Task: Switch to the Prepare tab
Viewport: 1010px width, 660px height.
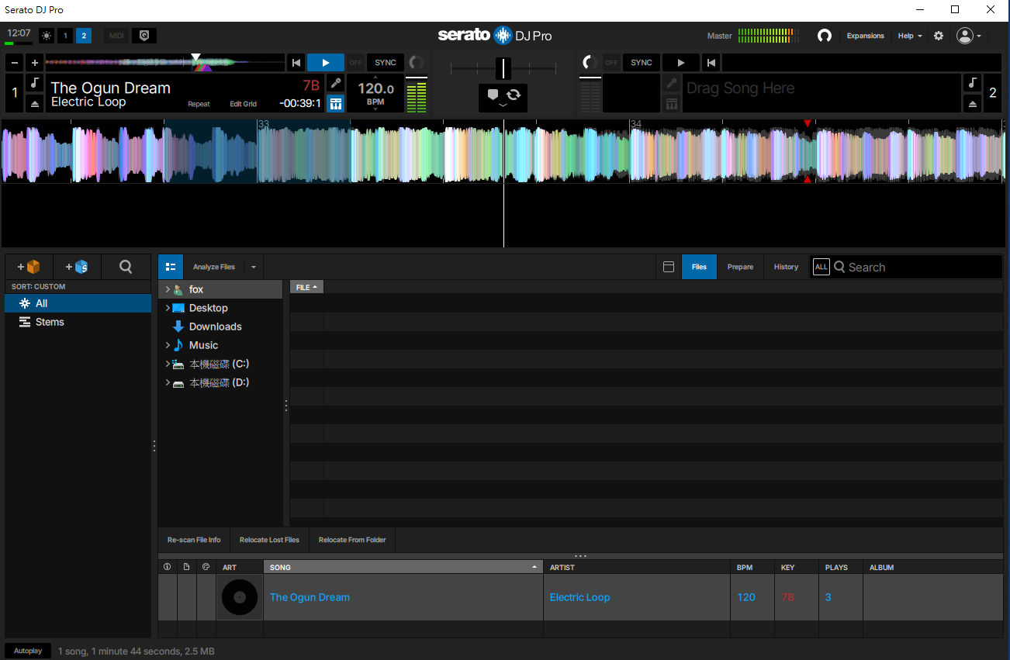Action: coord(740,267)
